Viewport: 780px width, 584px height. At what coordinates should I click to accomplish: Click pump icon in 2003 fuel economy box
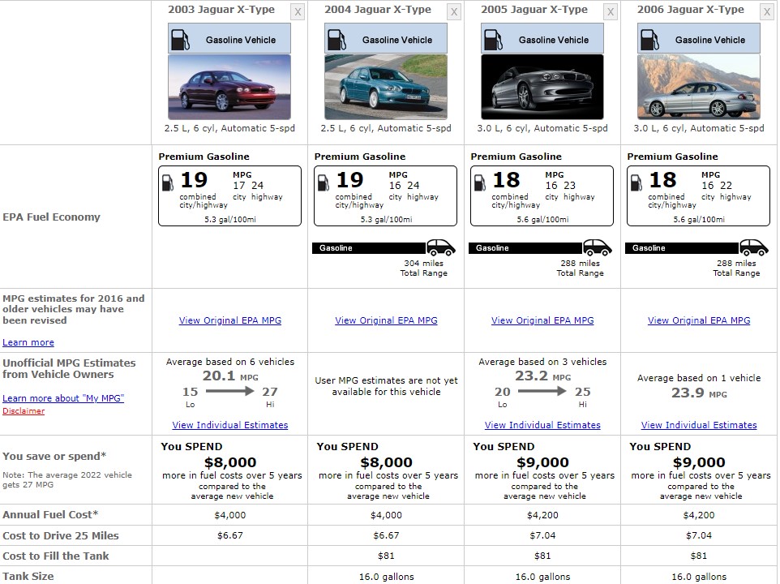(x=168, y=182)
